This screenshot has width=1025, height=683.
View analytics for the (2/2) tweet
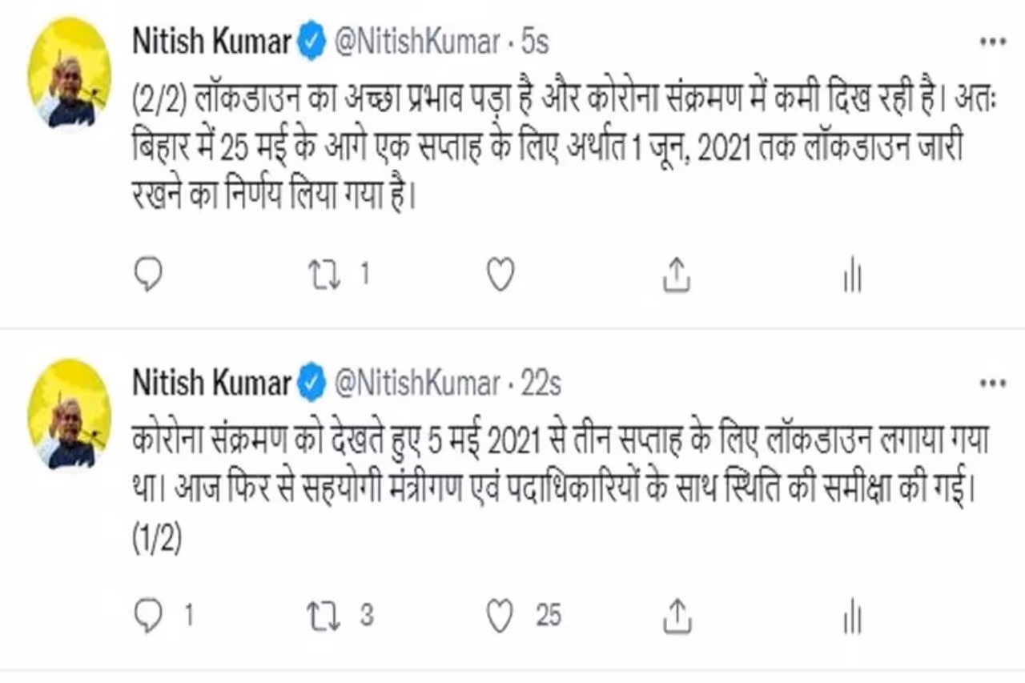point(852,277)
